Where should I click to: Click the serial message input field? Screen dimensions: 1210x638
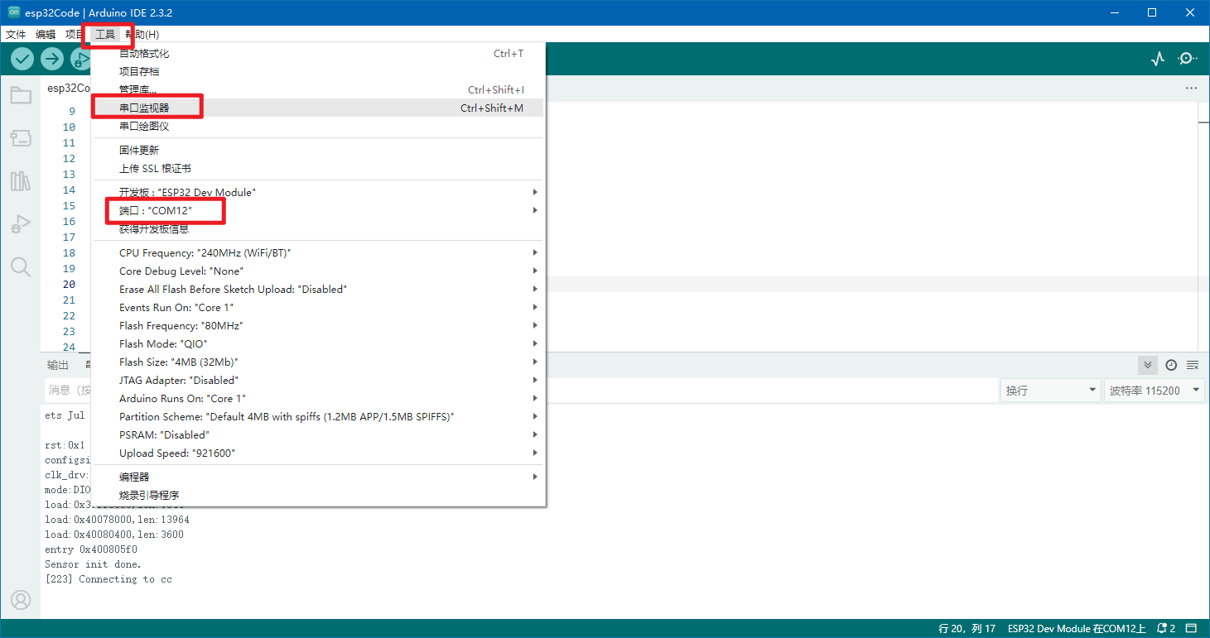(520, 391)
